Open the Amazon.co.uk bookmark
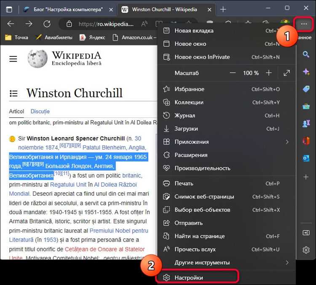The image size is (316, 285). (x=135, y=38)
